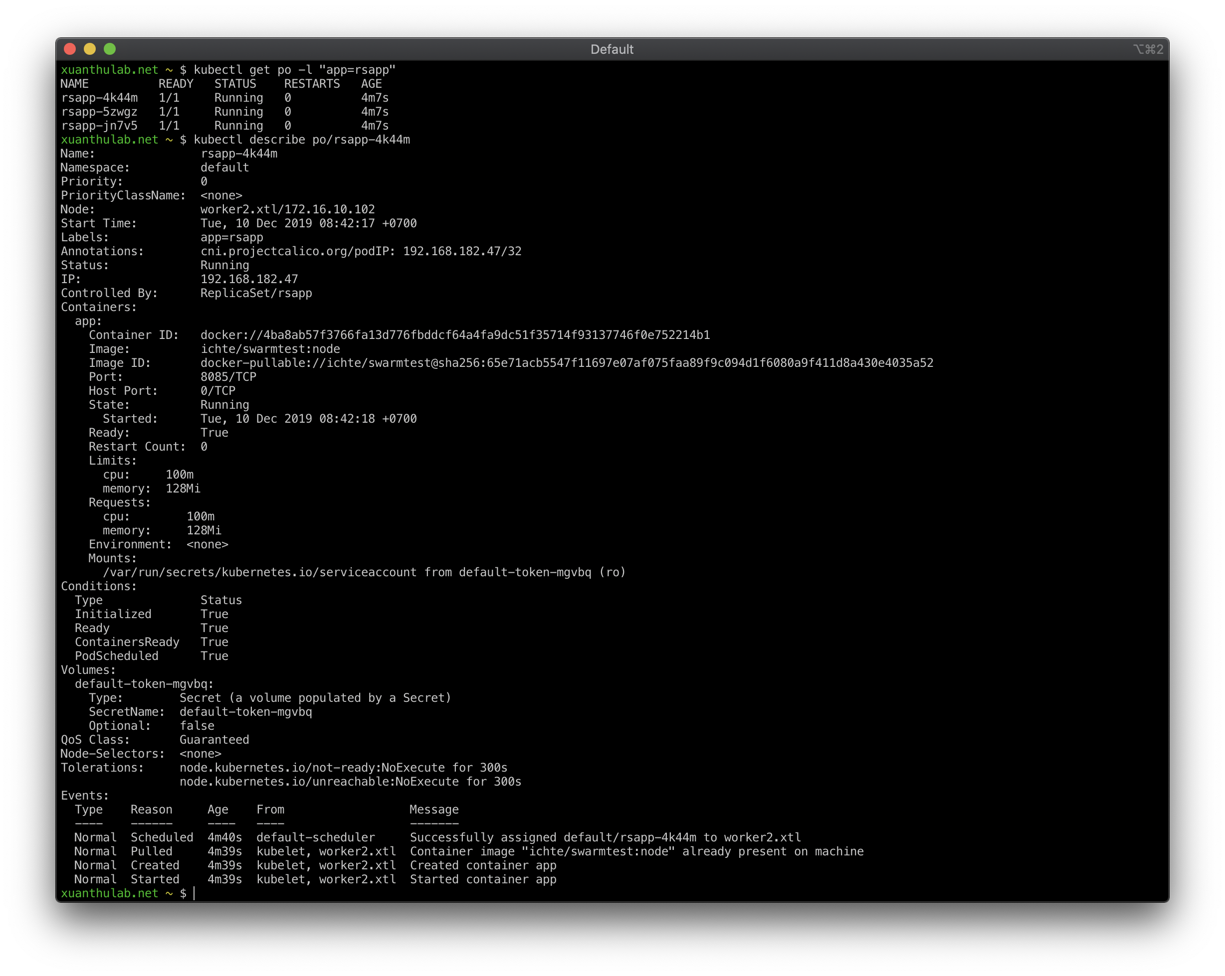The height and width of the screenshot is (976, 1225).
Task: Click the green zoom window button
Action: (x=110, y=49)
